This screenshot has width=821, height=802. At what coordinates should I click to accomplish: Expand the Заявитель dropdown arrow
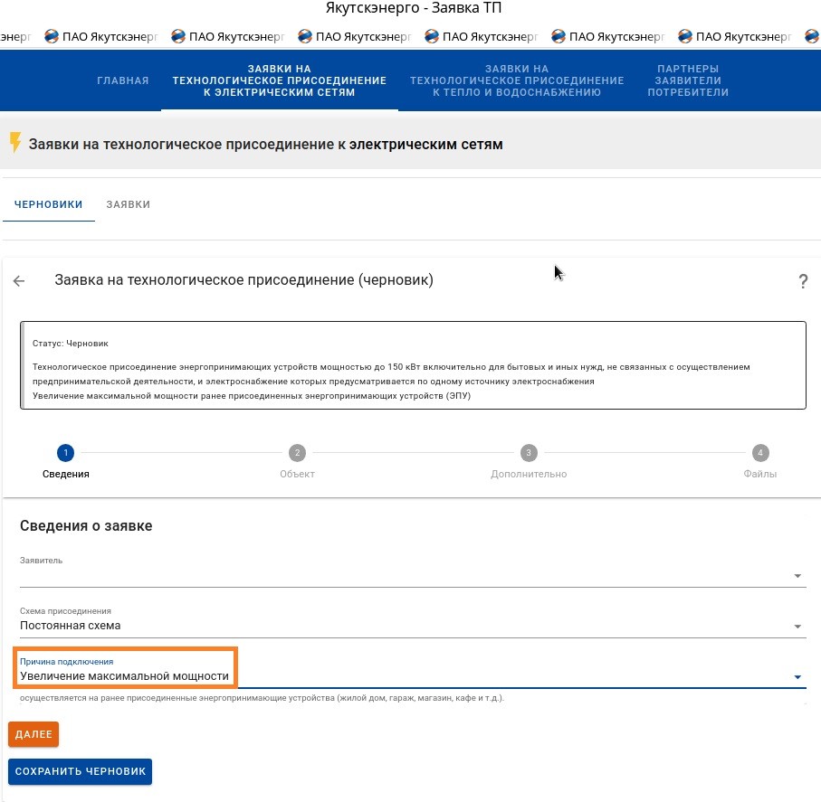coord(797,576)
